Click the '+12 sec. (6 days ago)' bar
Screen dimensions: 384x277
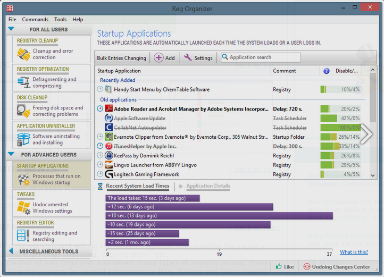[x=189, y=207]
